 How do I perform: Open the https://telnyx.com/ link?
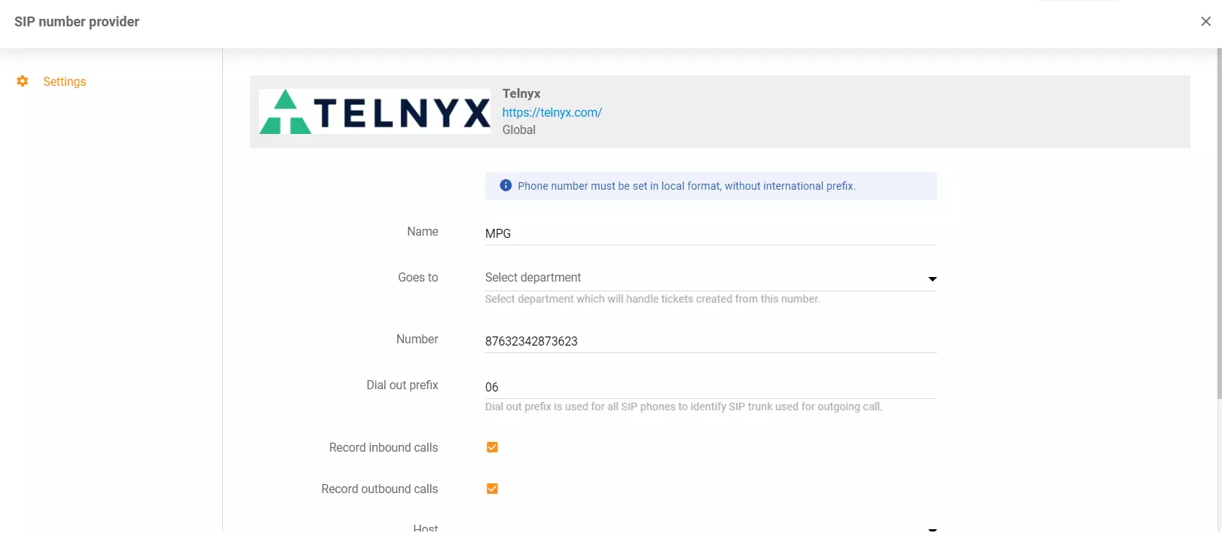552,111
